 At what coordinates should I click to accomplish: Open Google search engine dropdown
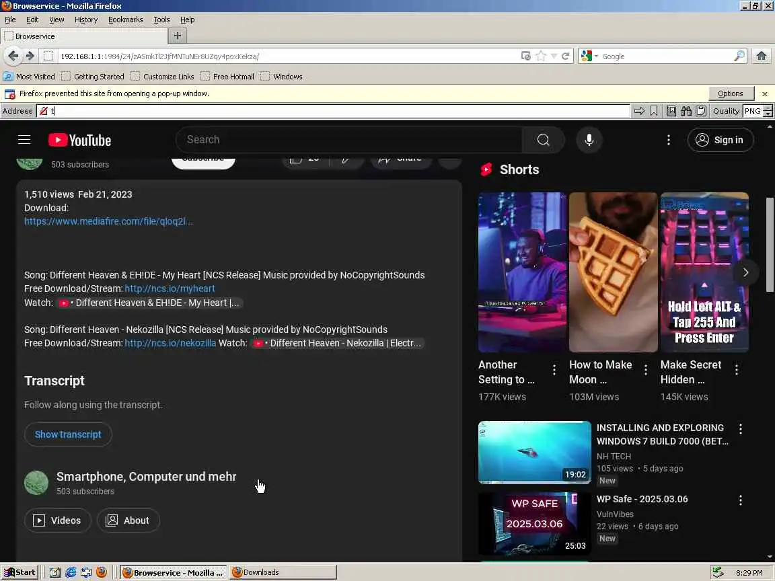589,56
